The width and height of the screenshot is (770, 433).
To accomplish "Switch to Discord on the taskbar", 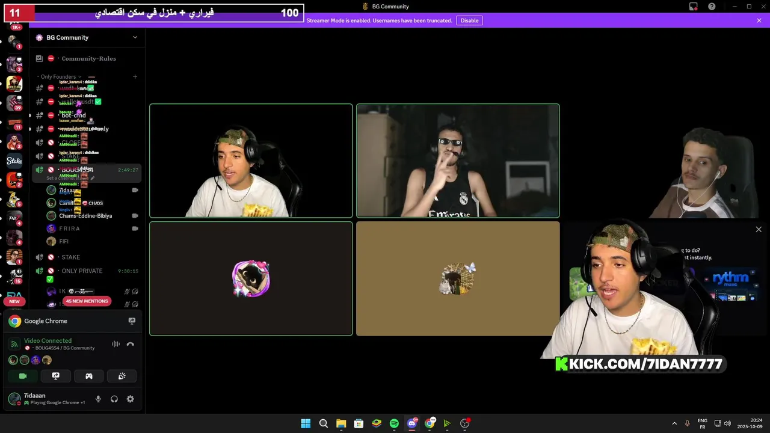I will pyautogui.click(x=412, y=423).
